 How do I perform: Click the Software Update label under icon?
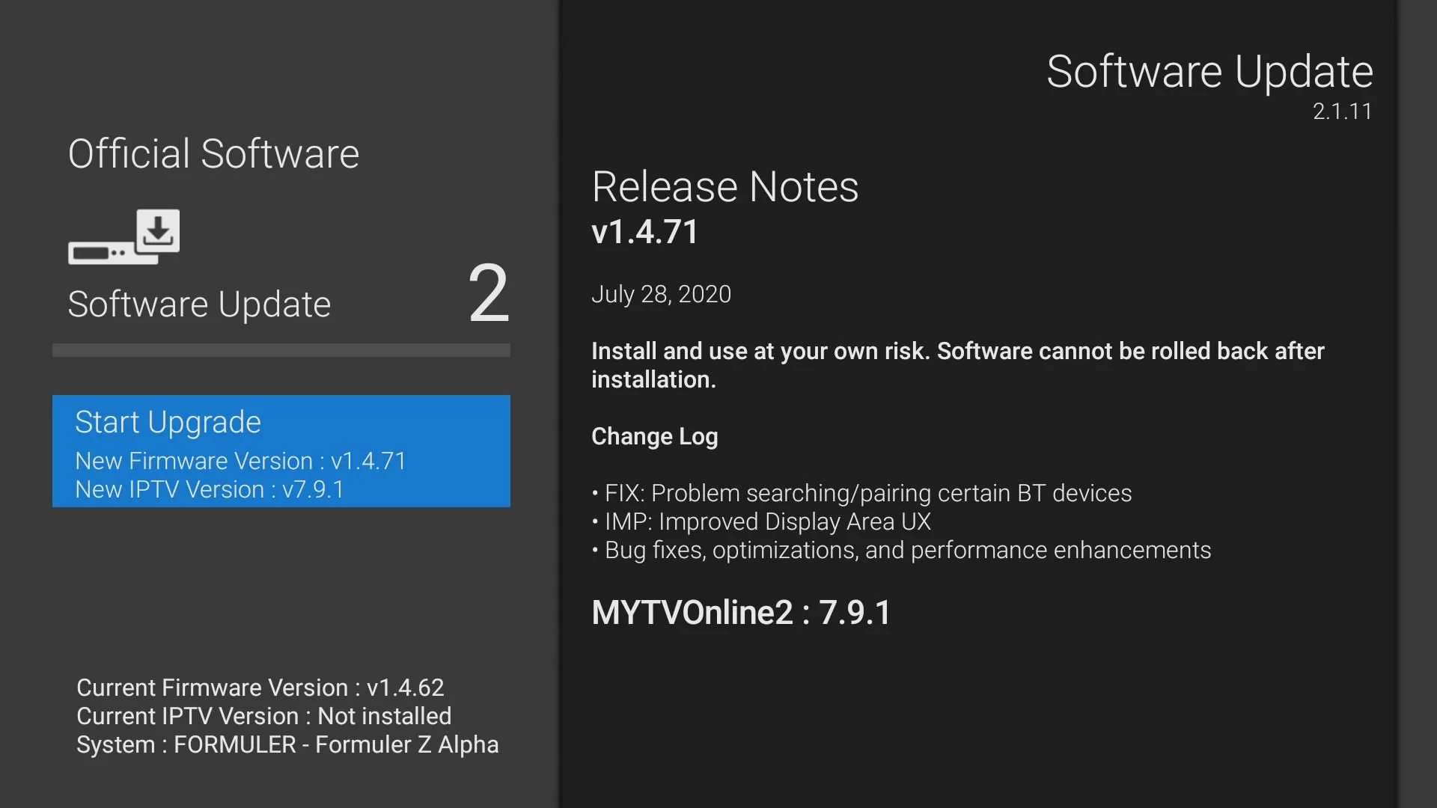(x=199, y=304)
